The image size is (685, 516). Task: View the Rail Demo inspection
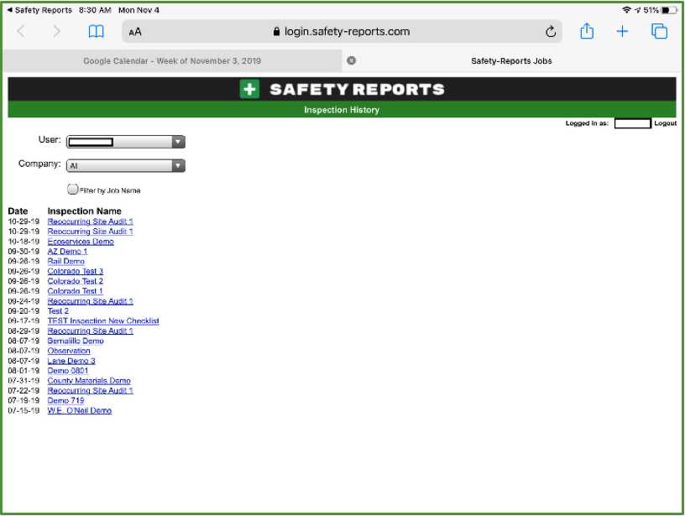coord(66,262)
